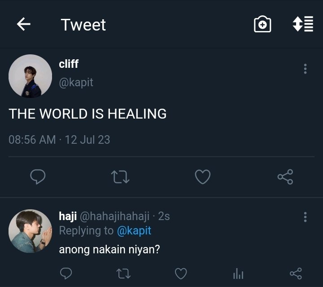This screenshot has height=287, width=323.
Task: Go back using the arrow icon
Action: click(24, 24)
